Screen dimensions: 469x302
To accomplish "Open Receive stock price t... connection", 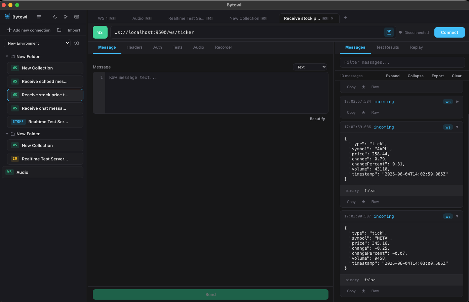I will tap(45, 95).
